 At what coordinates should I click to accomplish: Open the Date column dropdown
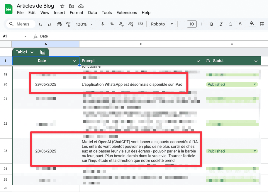point(74,61)
